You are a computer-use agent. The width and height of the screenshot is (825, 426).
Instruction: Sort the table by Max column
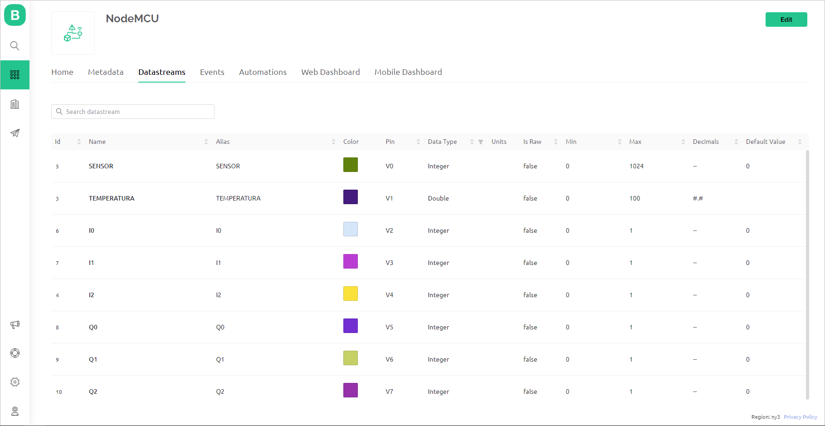point(683,142)
